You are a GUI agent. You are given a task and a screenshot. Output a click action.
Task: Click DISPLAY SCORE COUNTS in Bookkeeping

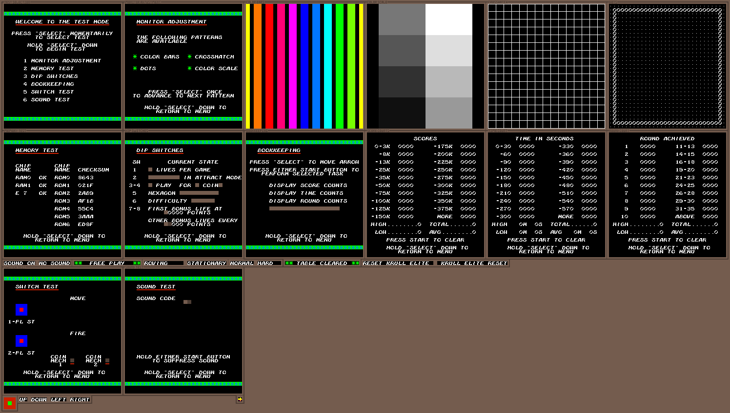click(308, 186)
